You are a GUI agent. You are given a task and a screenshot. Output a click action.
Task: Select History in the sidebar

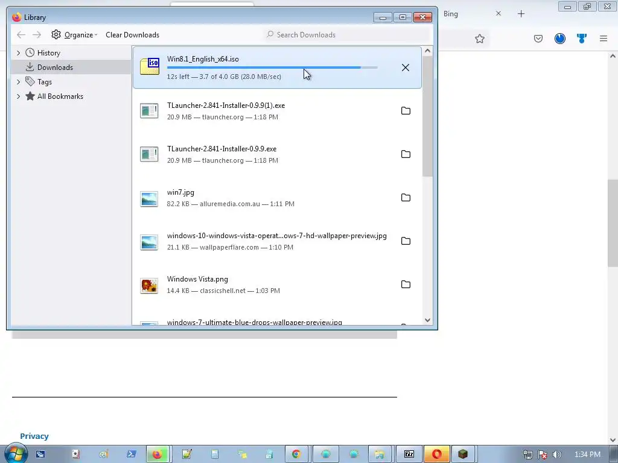coord(48,53)
